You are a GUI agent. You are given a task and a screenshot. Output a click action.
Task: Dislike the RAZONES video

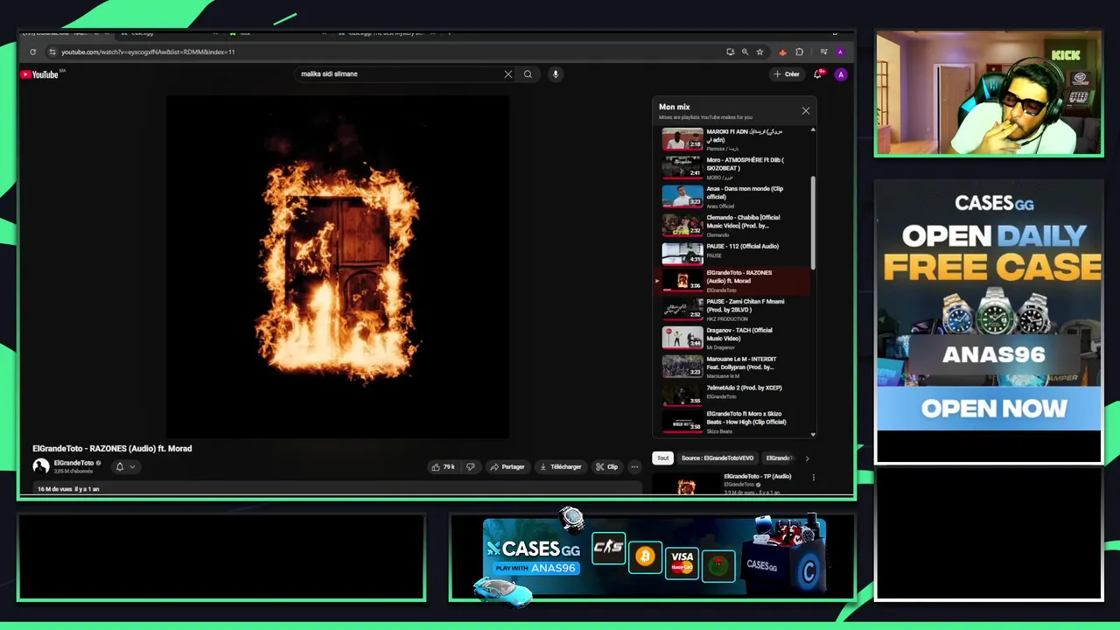coord(470,466)
